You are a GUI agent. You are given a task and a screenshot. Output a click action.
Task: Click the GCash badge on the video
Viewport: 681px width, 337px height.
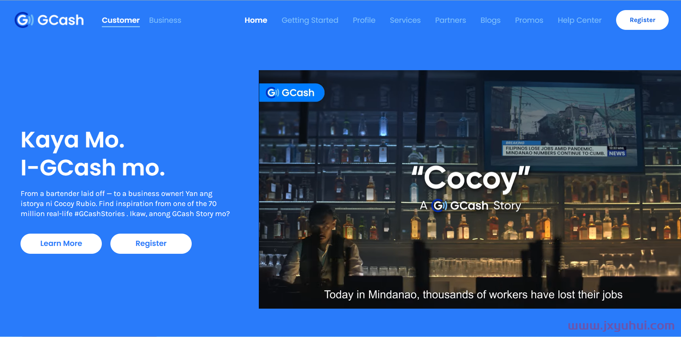tap(291, 93)
